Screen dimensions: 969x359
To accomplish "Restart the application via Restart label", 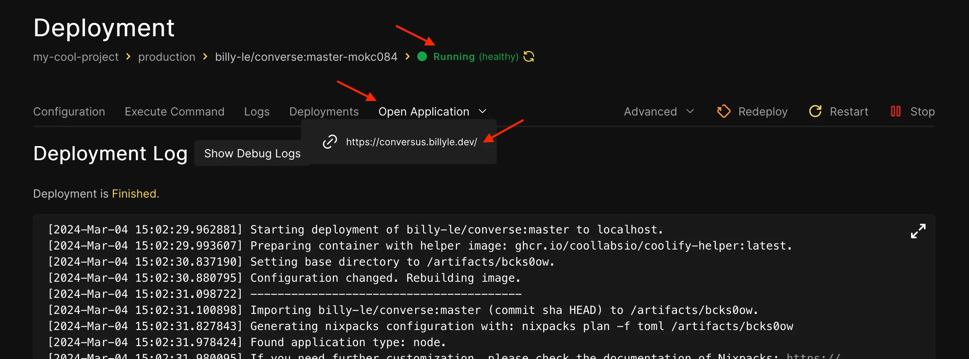I will click(x=849, y=111).
